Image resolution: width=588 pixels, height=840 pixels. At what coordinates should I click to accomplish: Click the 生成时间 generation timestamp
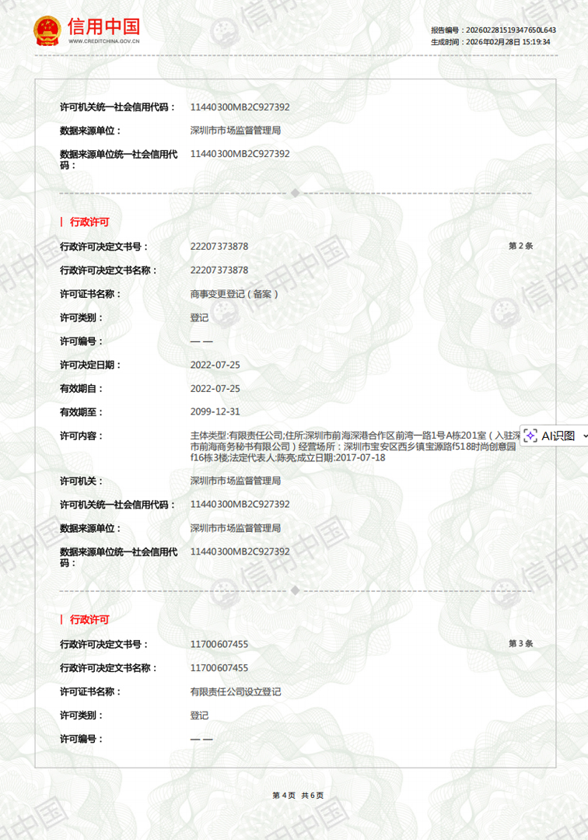pos(490,42)
